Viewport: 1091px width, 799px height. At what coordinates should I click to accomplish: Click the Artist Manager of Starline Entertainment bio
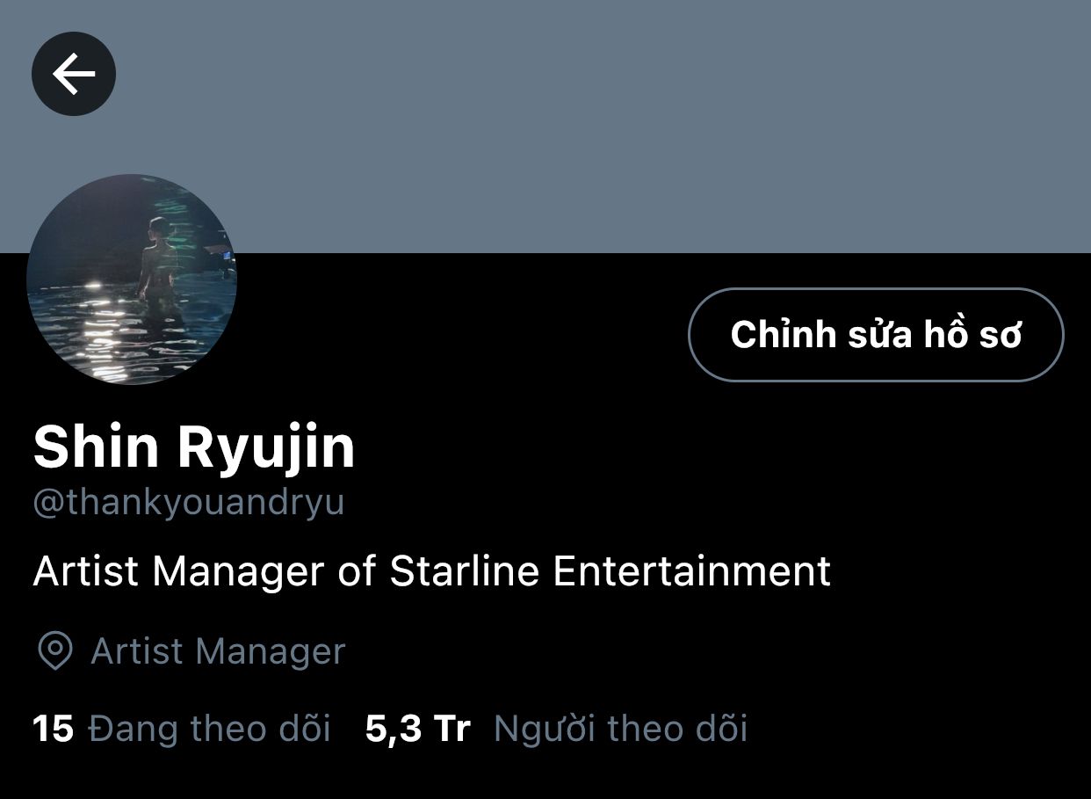point(431,571)
